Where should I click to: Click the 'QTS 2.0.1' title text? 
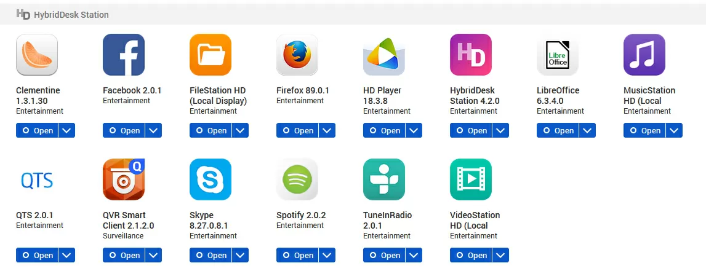tap(34, 215)
